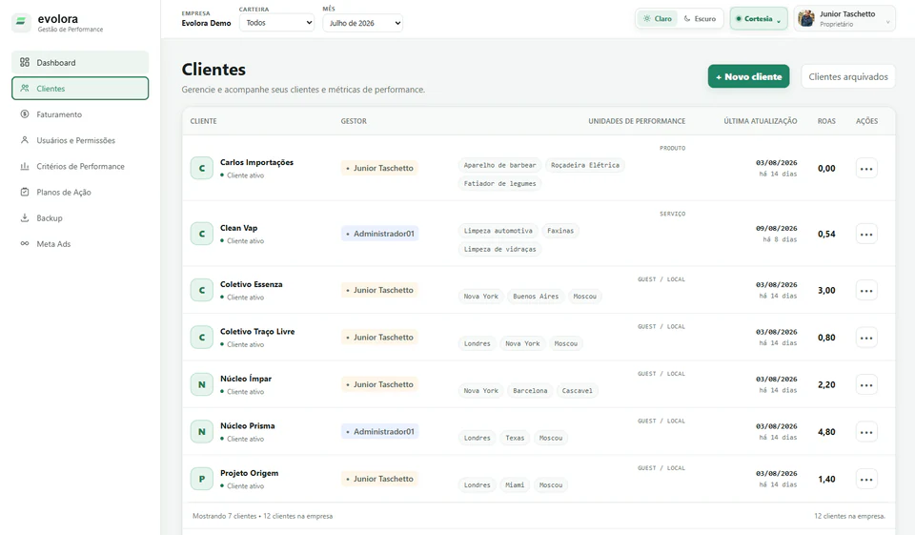
Task: Expand the Cortesia plan dropdown
Action: click(x=759, y=19)
